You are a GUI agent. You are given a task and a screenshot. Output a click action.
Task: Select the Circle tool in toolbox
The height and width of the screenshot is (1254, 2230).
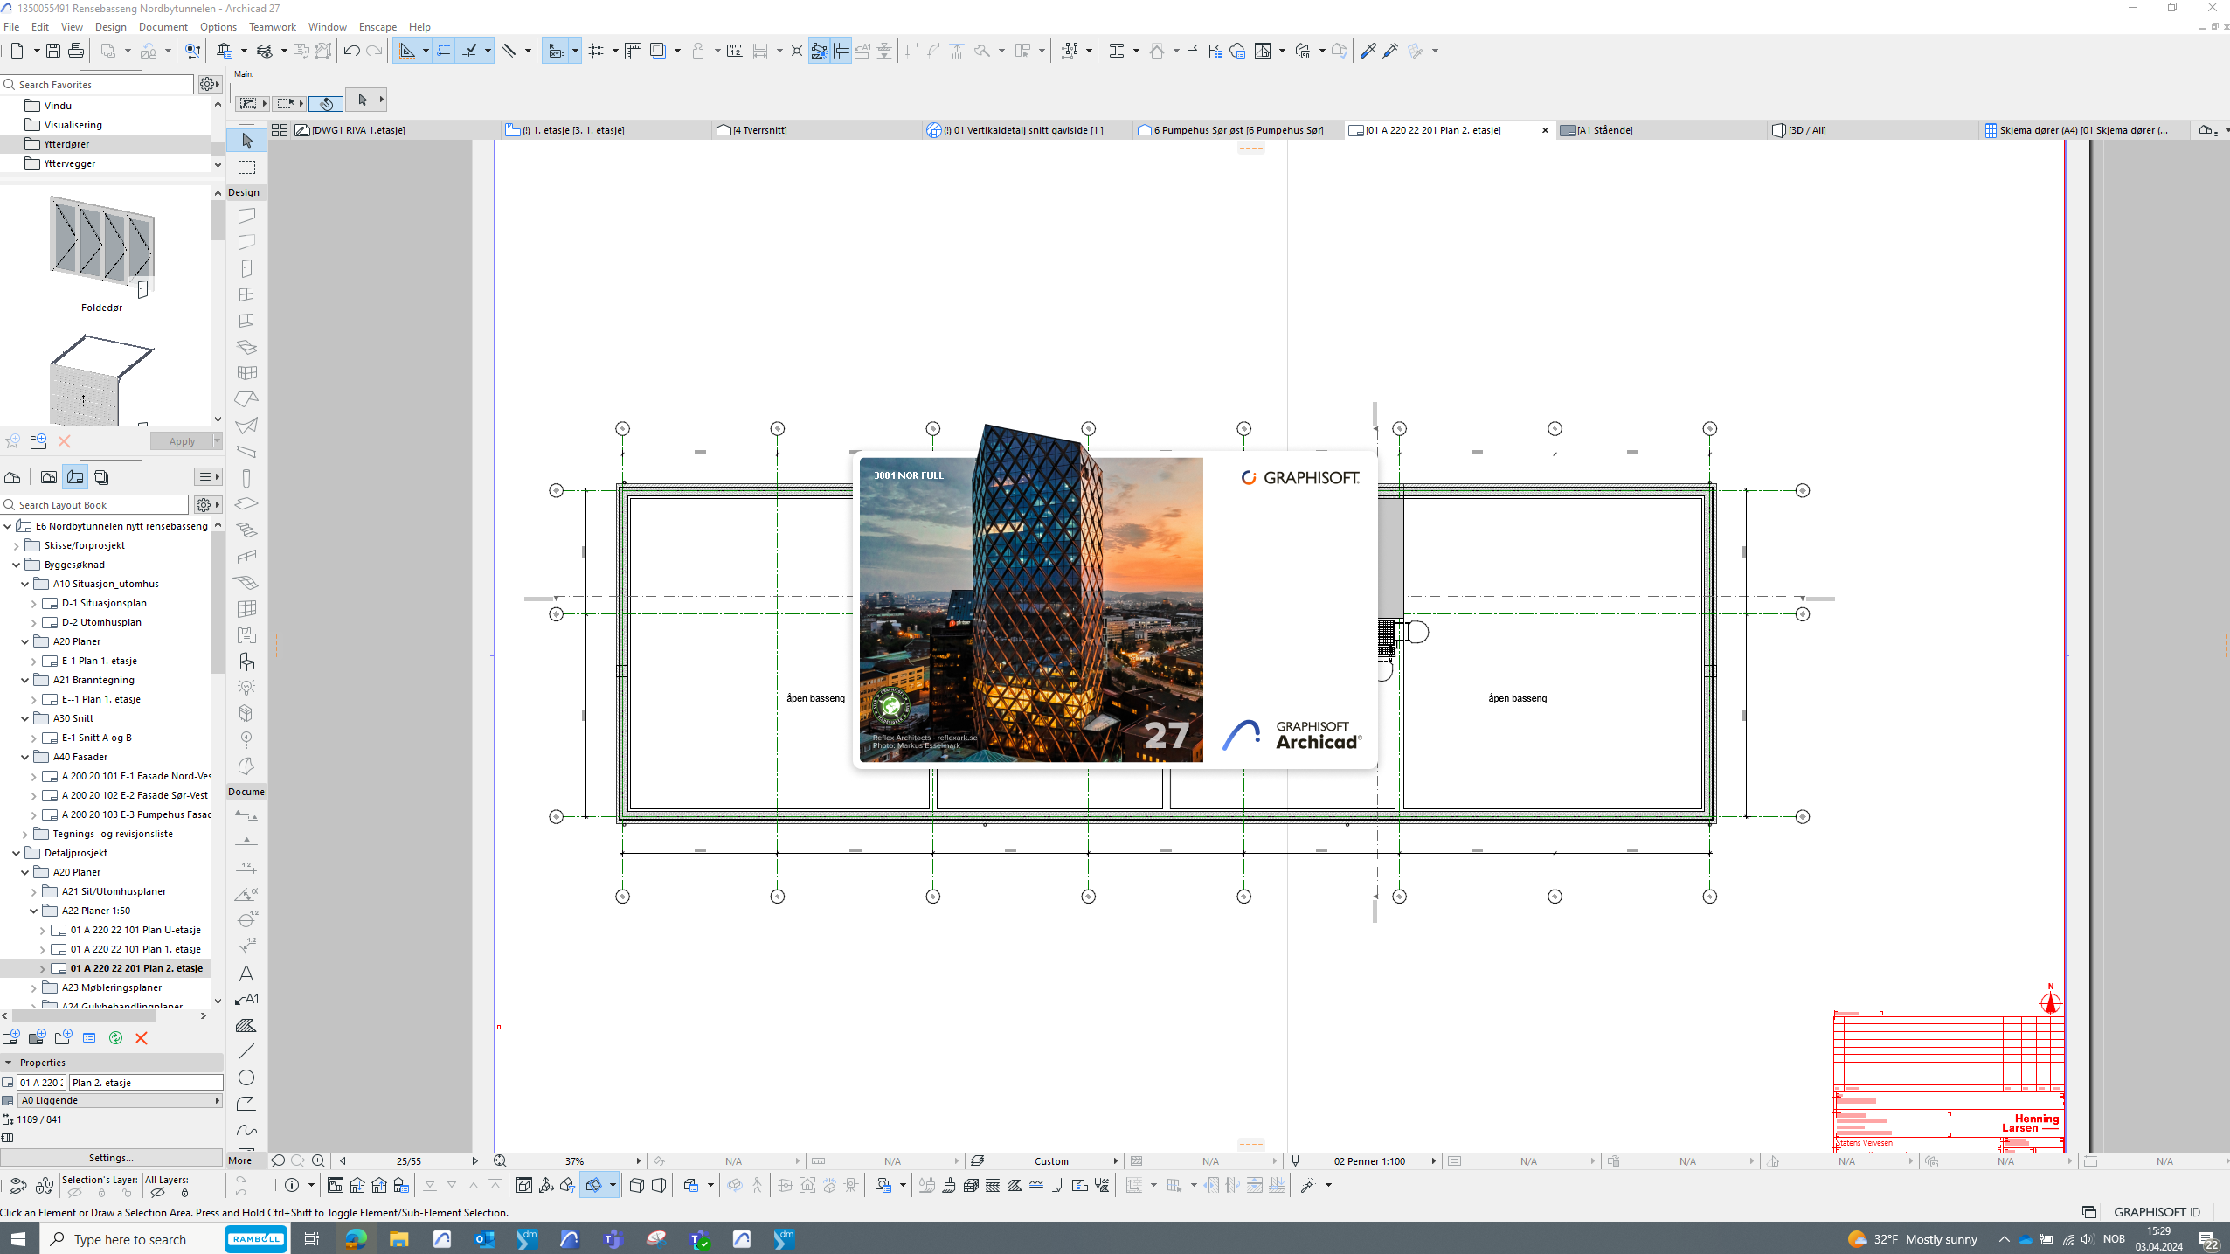(246, 1077)
